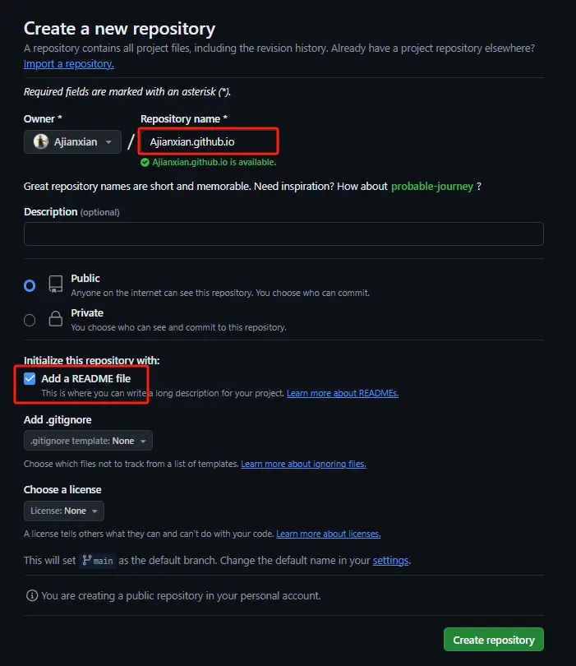Screen dimensions: 576x666
Task: Open Learn more about ignoring files
Action: 303,464
